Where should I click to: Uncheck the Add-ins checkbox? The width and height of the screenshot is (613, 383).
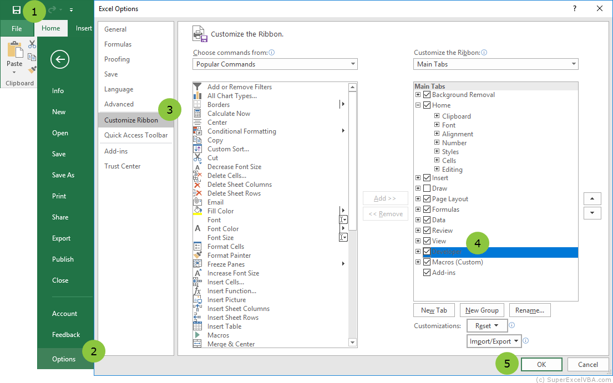427,272
